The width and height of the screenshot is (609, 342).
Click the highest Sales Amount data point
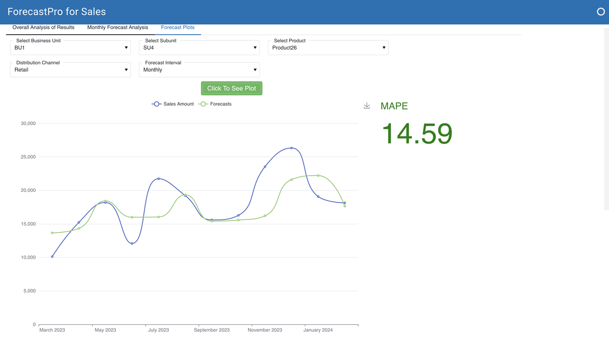click(x=292, y=148)
